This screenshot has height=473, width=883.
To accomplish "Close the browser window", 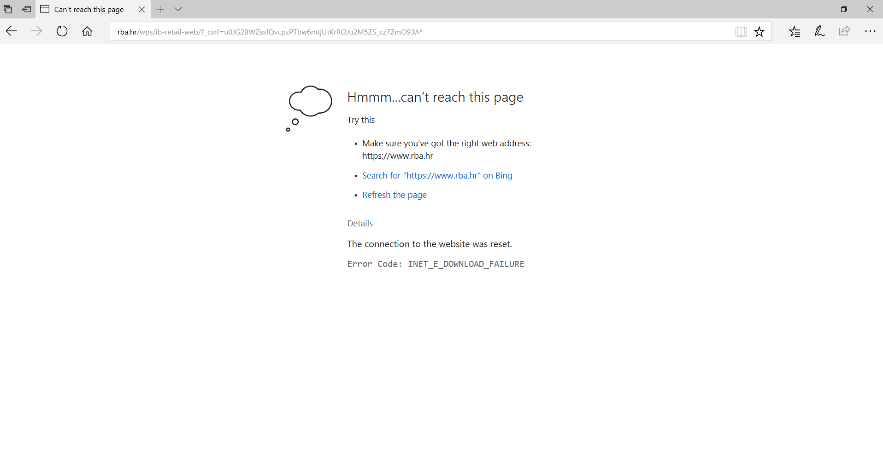I will (x=870, y=9).
